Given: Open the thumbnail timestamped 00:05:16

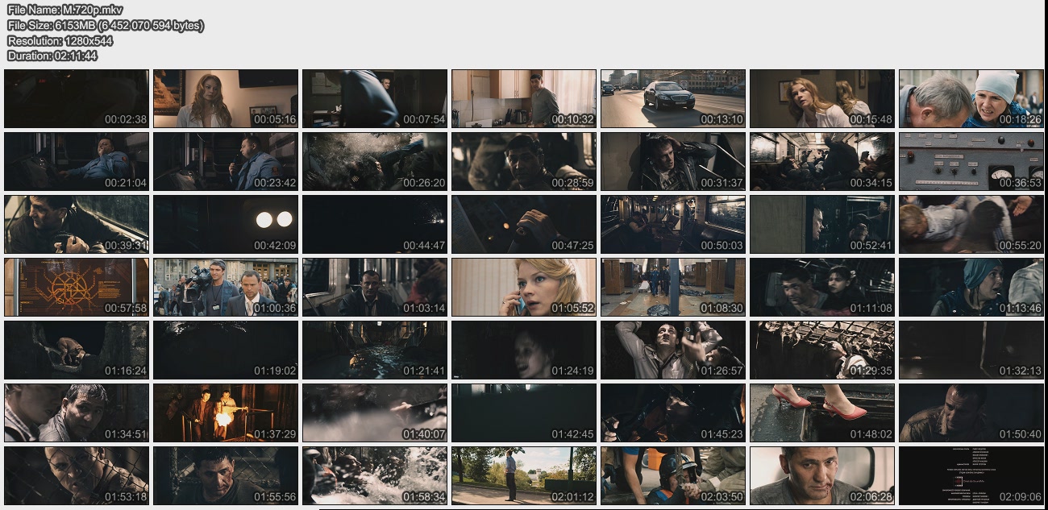Looking at the screenshot, I should click(226, 98).
